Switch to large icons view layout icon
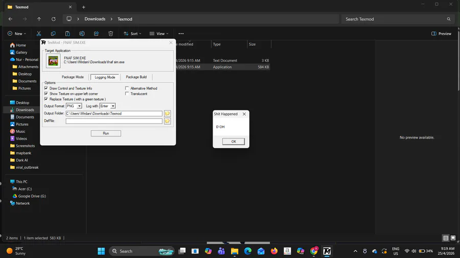 (453, 238)
